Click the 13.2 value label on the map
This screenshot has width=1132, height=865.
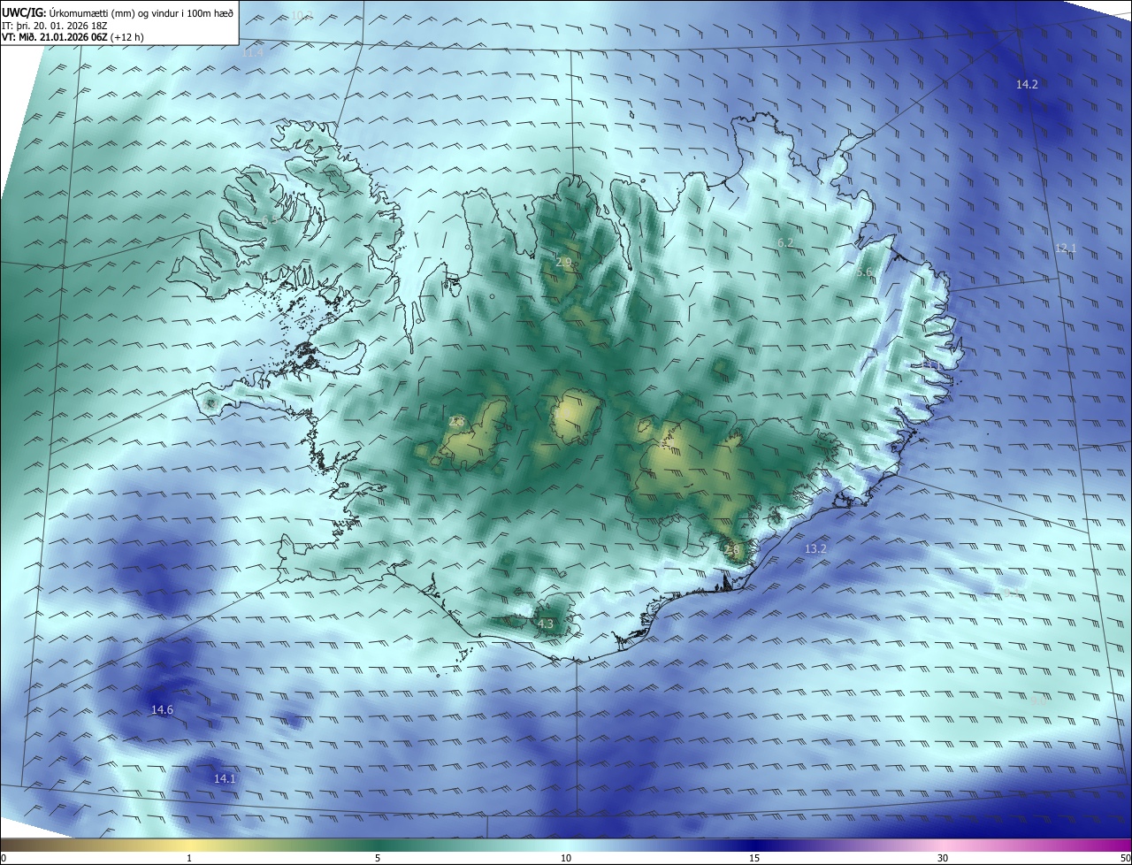(815, 549)
